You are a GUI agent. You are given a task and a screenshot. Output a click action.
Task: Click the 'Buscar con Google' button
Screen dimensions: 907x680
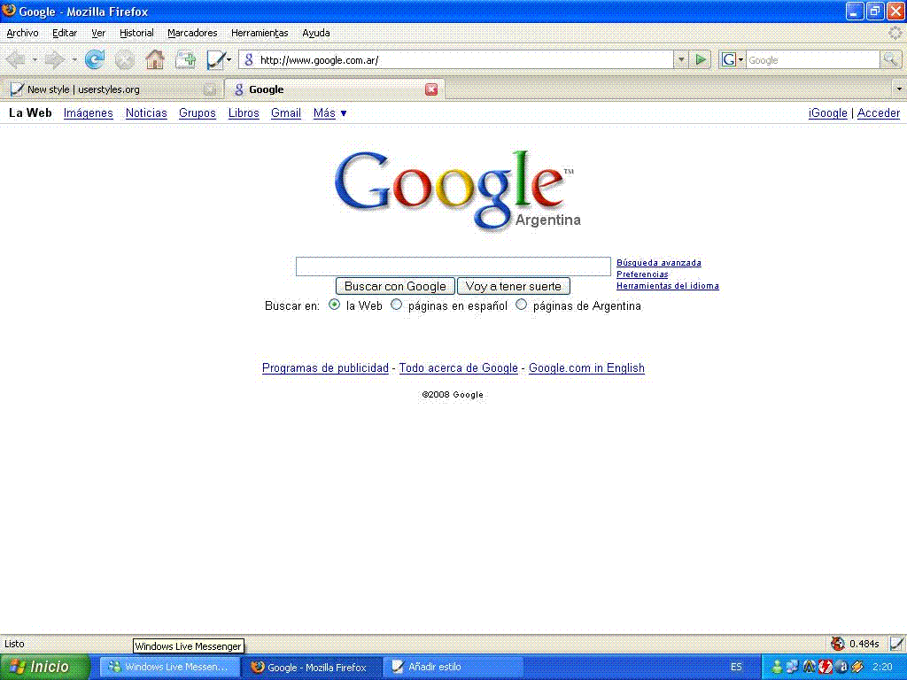(x=395, y=286)
